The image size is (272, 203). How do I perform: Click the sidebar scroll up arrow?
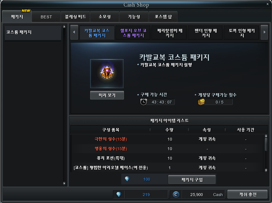65,26
